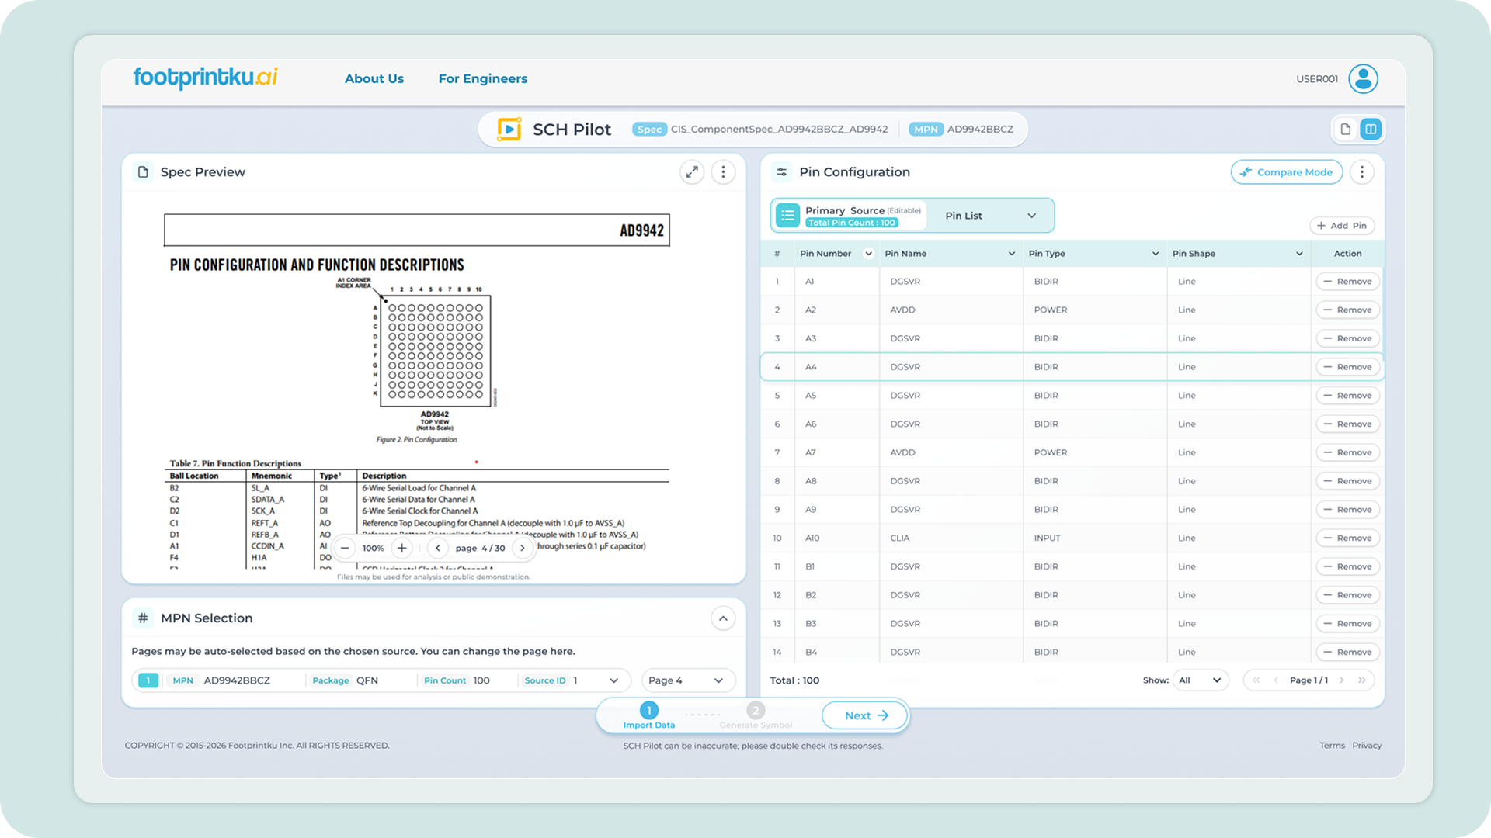Go to next spec page

523,548
